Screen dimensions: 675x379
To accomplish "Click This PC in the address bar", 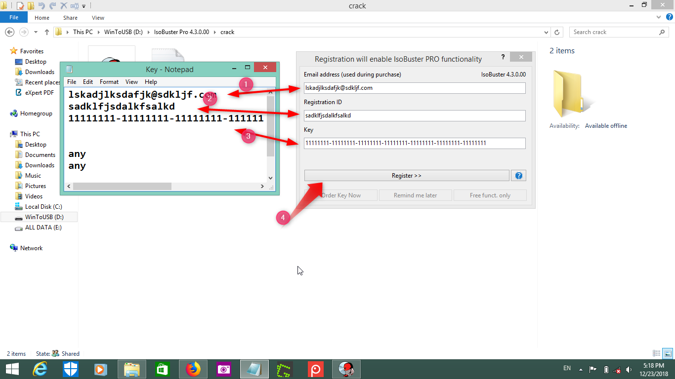I will pos(83,32).
